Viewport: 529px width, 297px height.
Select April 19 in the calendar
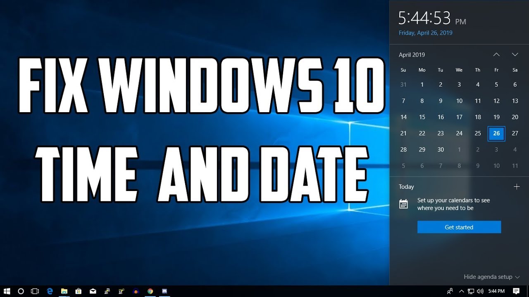coord(496,117)
